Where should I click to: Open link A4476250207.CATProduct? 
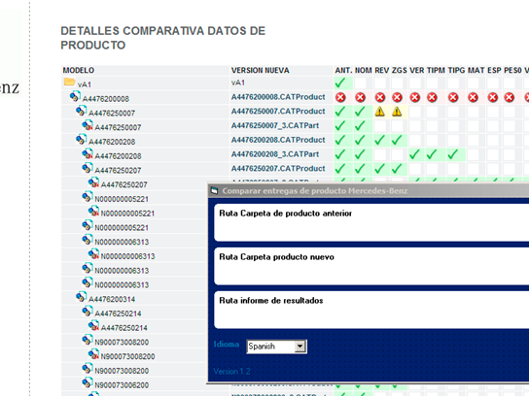pos(278,168)
